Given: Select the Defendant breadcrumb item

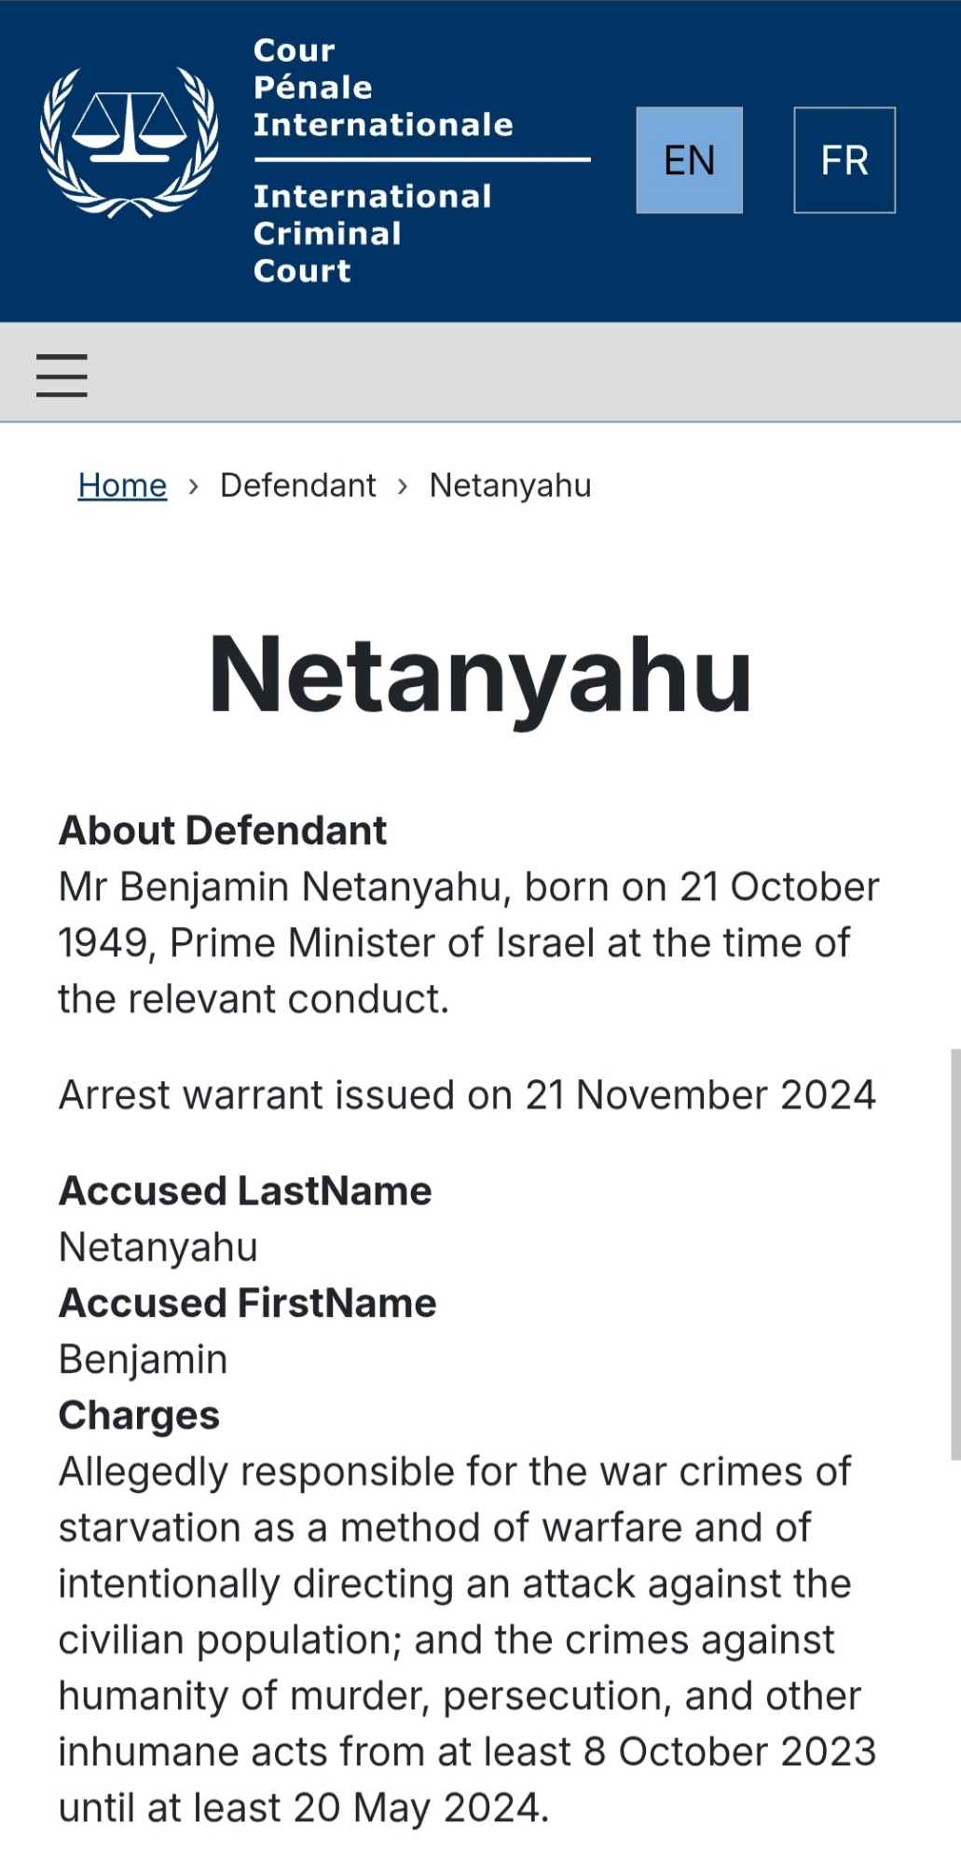Looking at the screenshot, I should pos(297,486).
